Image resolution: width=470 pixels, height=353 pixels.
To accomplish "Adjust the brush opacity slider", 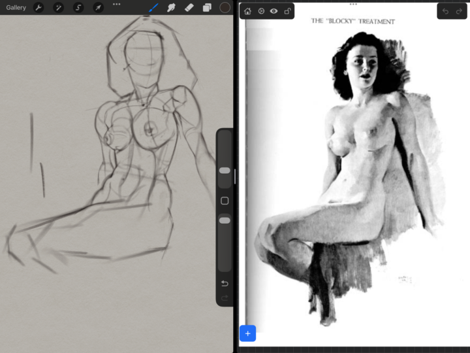I will (225, 221).
